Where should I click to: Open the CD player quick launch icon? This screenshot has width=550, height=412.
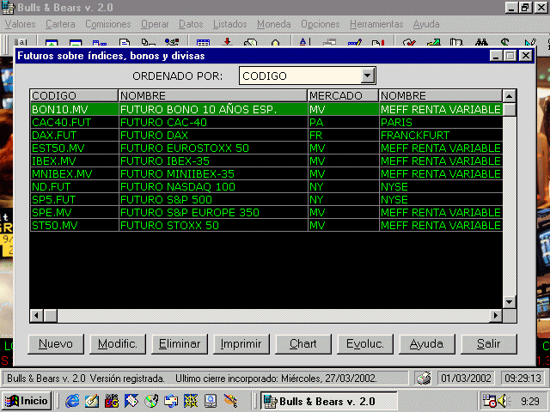151,401
